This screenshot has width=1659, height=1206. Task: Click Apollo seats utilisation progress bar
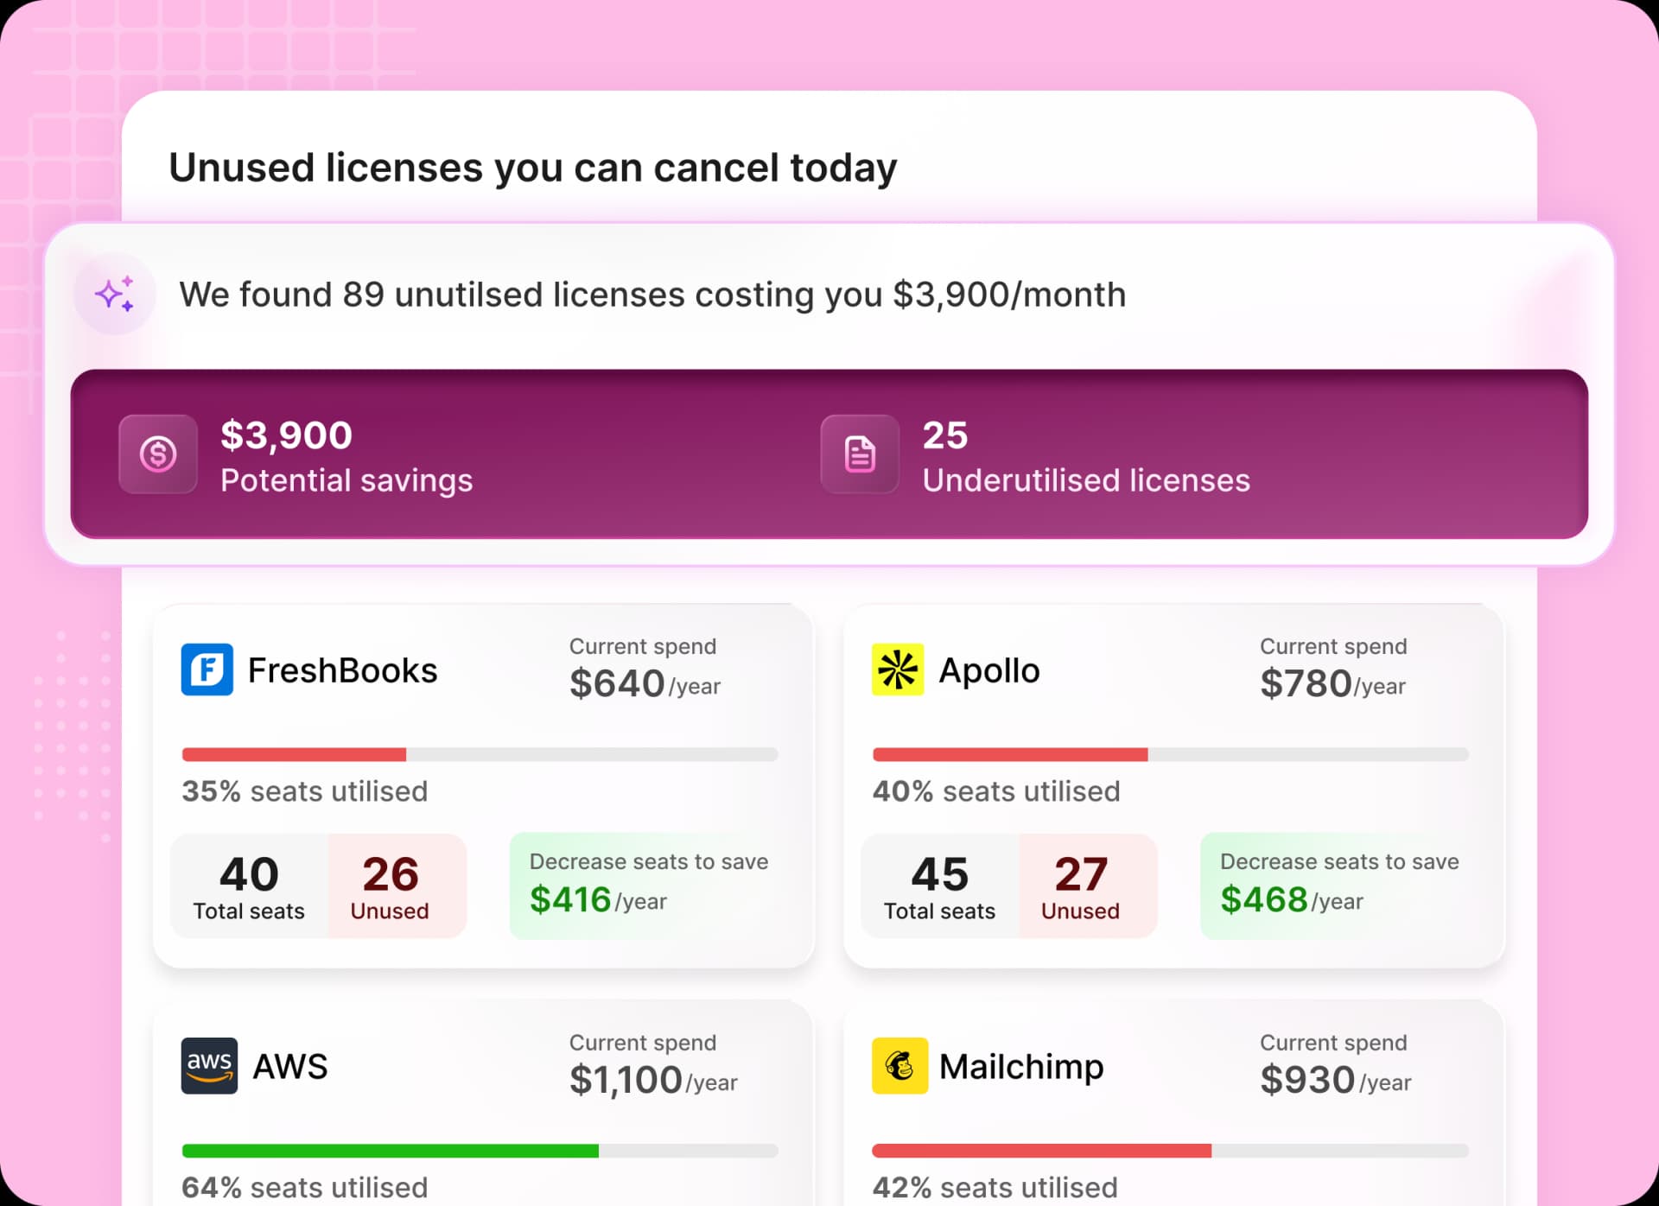1171,754
